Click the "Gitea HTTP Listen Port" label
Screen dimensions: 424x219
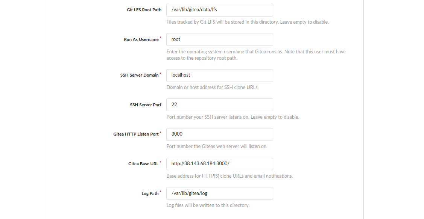[136, 134]
